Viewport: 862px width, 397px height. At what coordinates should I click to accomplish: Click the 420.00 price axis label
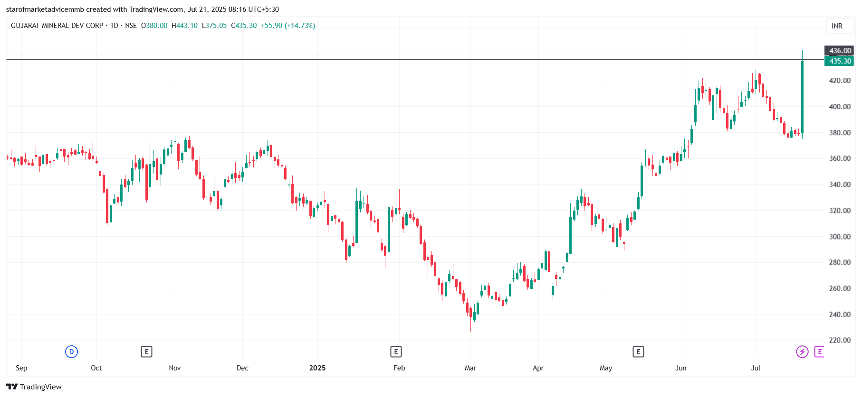[x=840, y=81]
